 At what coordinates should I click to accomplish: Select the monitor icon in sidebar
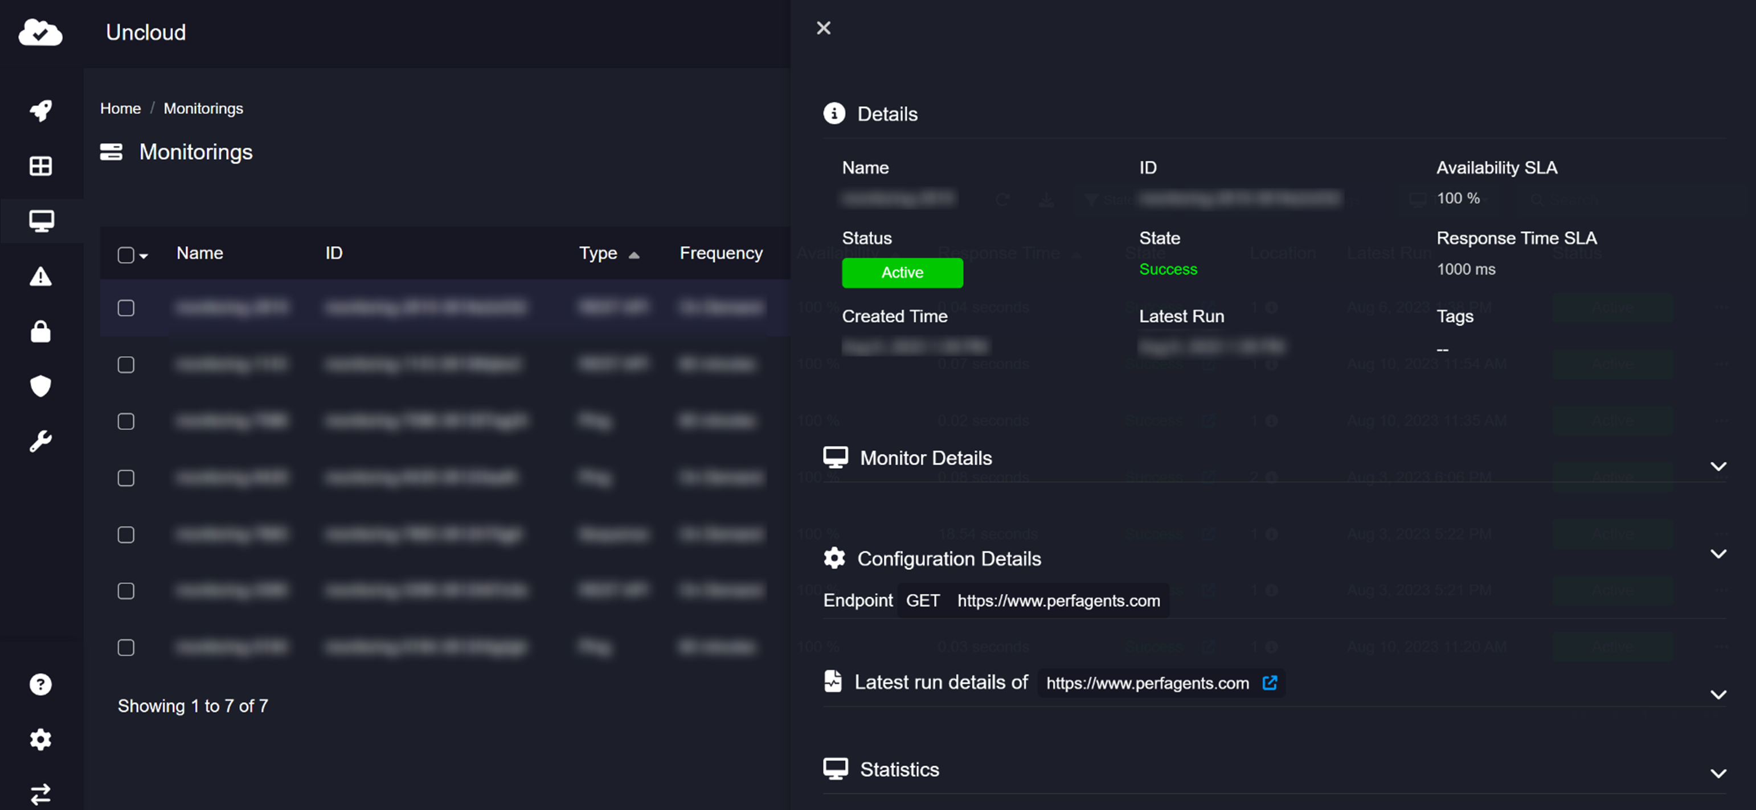tap(41, 221)
